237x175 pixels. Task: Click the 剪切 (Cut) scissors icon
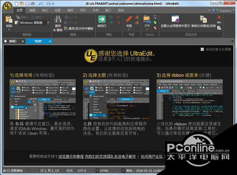pos(33,17)
